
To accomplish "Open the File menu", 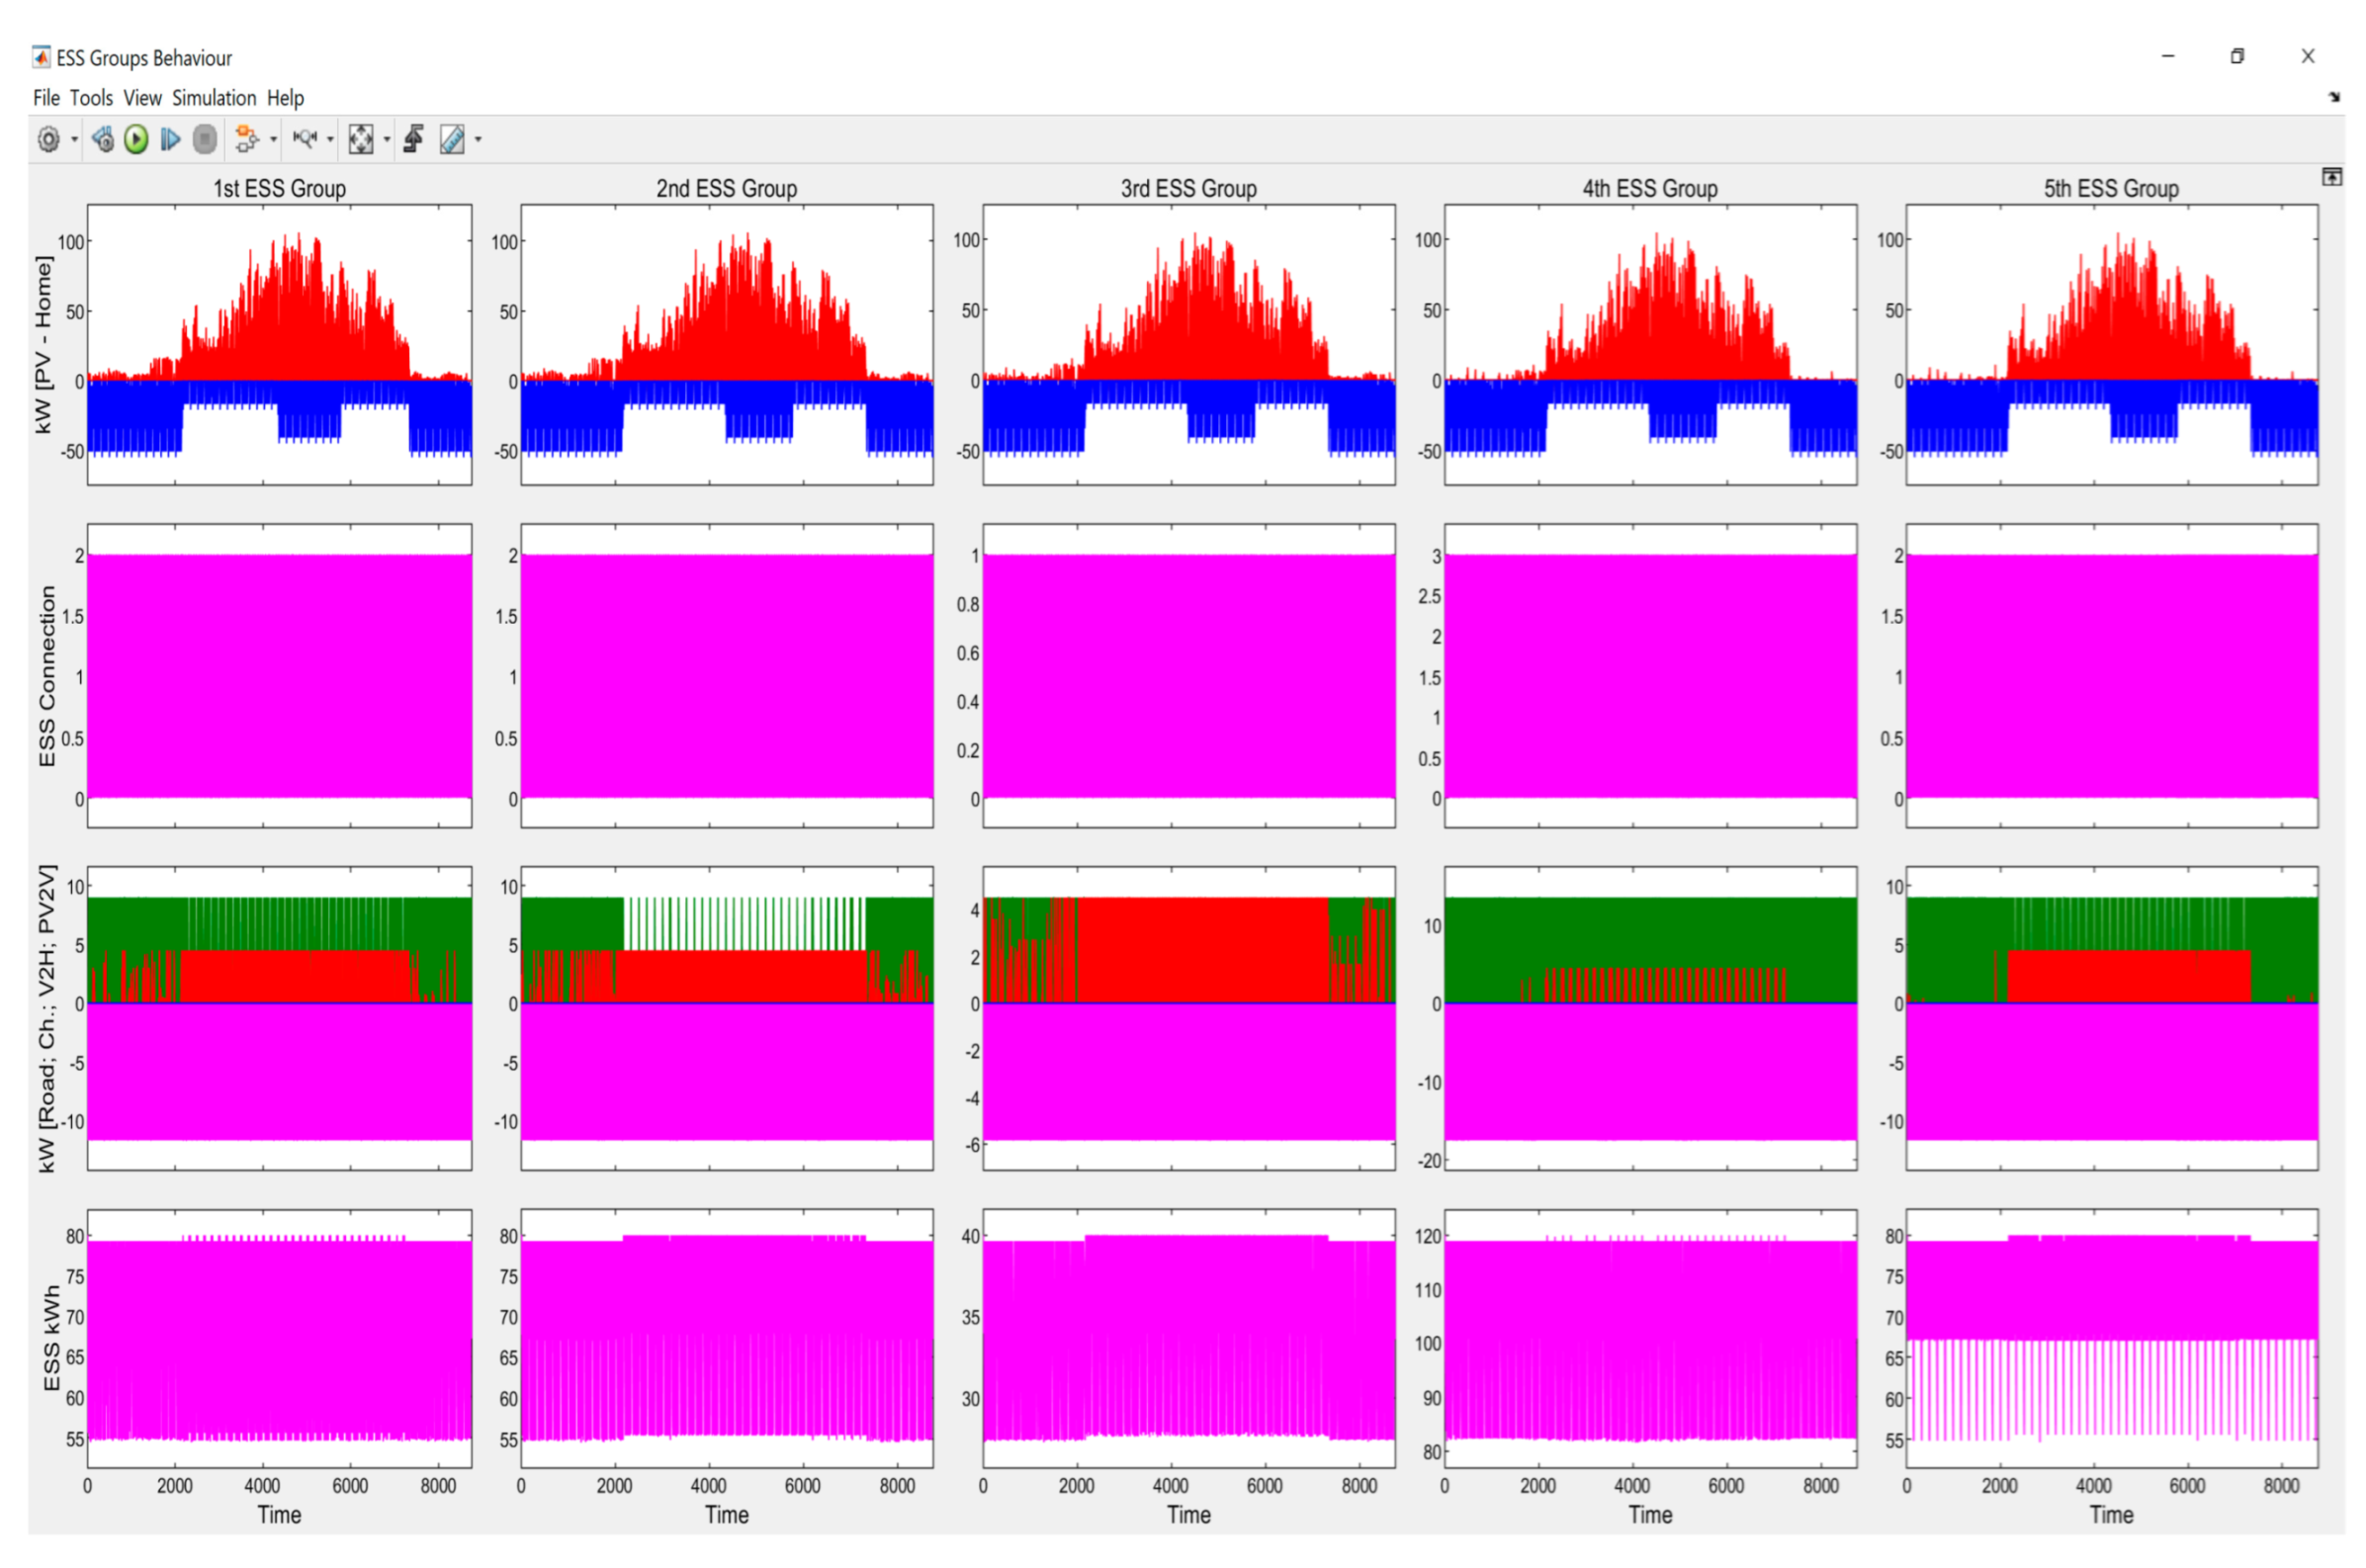I will point(45,98).
